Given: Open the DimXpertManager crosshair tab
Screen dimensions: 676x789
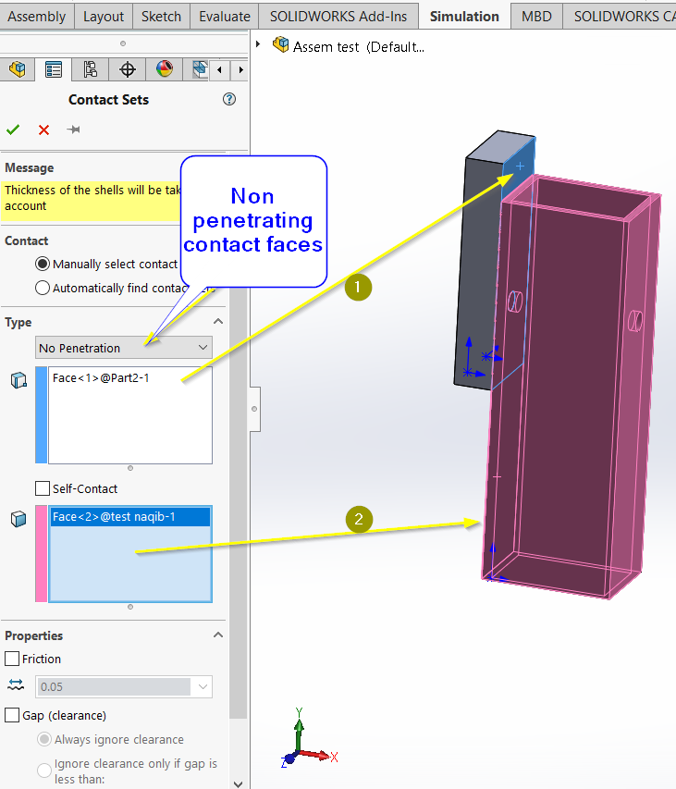Looking at the screenshot, I should pyautogui.click(x=128, y=69).
